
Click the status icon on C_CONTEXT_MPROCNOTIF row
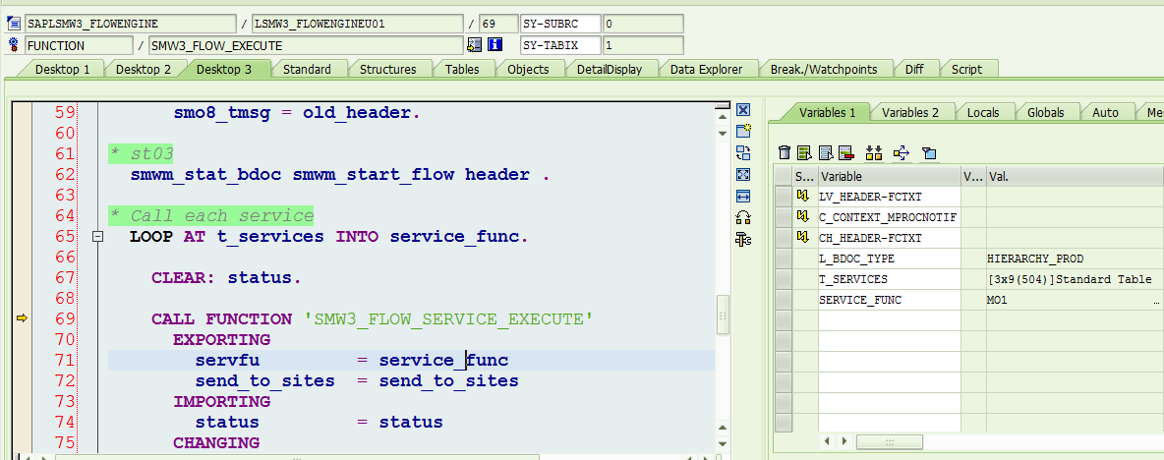pyautogui.click(x=802, y=216)
